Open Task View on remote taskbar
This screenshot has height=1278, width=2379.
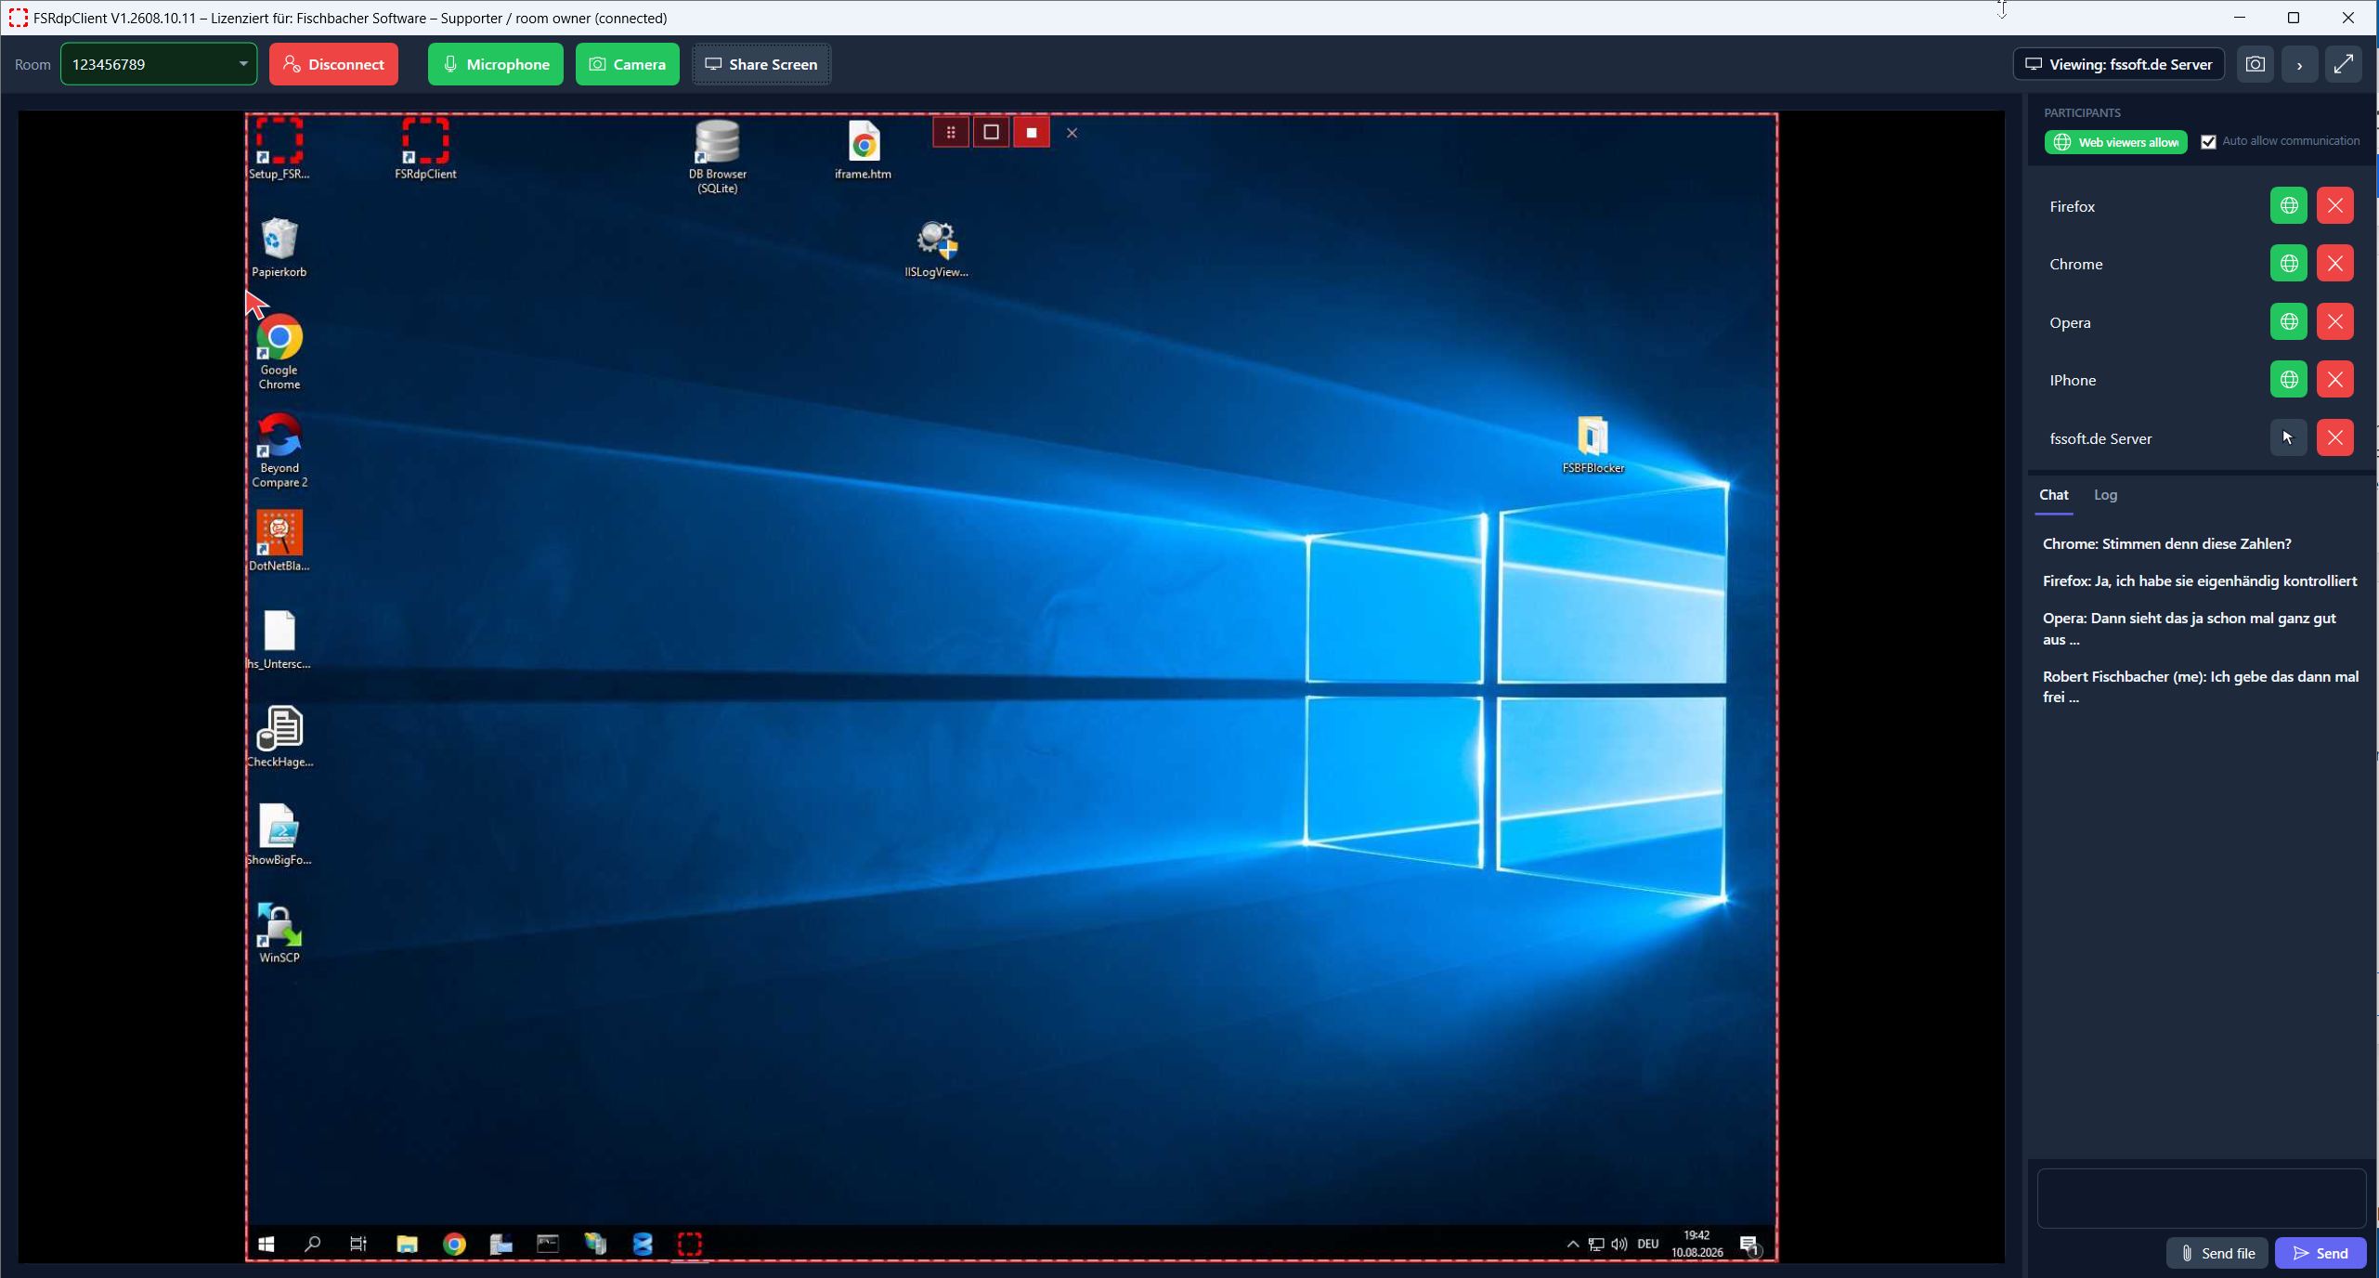[x=358, y=1244]
